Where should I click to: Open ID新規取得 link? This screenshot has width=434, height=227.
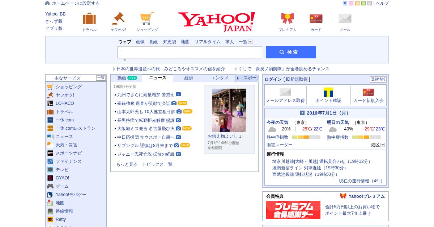(x=297, y=79)
